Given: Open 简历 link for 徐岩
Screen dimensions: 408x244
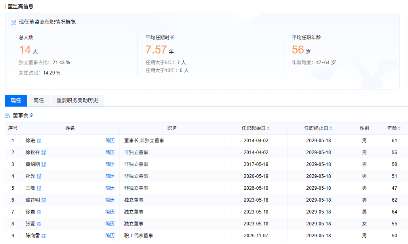Looking at the screenshot, I should [x=110, y=212].
